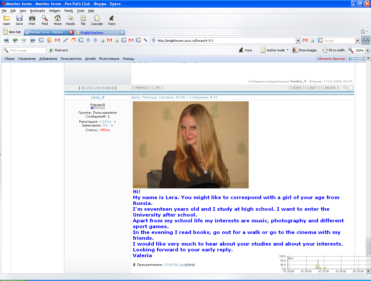Go to the Home page icon
This screenshot has height=281, width=371.
(x=57, y=18)
